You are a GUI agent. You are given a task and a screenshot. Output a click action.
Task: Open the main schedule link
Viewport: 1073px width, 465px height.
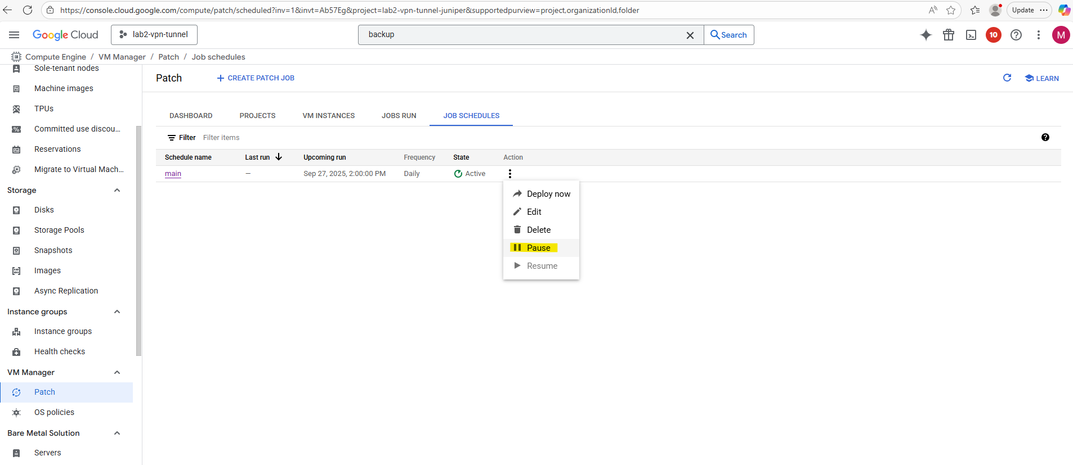point(173,174)
